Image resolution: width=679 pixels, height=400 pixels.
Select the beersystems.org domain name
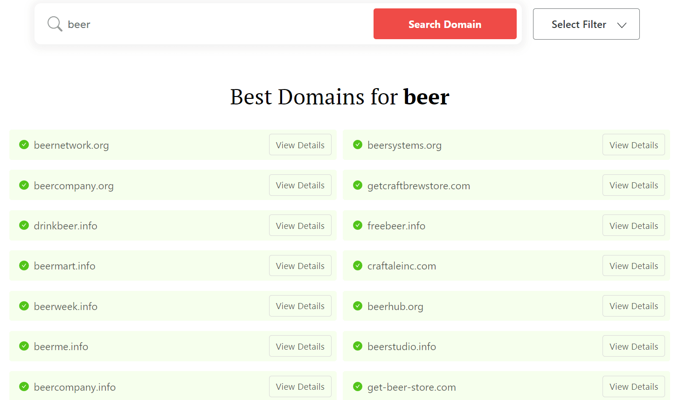click(404, 145)
